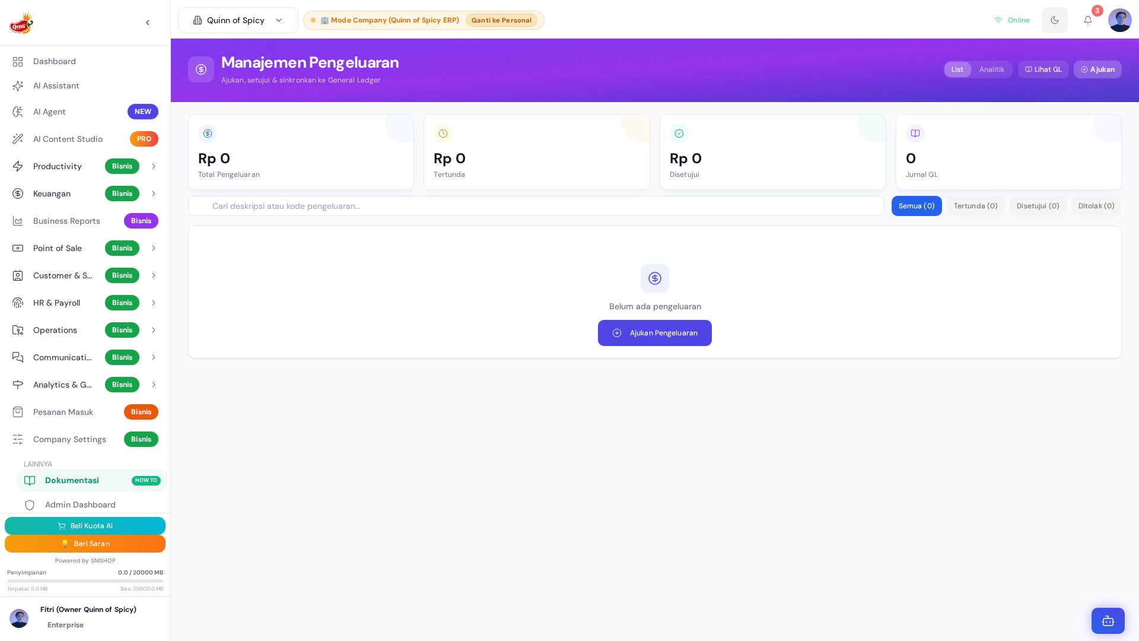Open the Admin Dashboard shield item
This screenshot has height=641, width=1139.
pyautogui.click(x=92, y=504)
